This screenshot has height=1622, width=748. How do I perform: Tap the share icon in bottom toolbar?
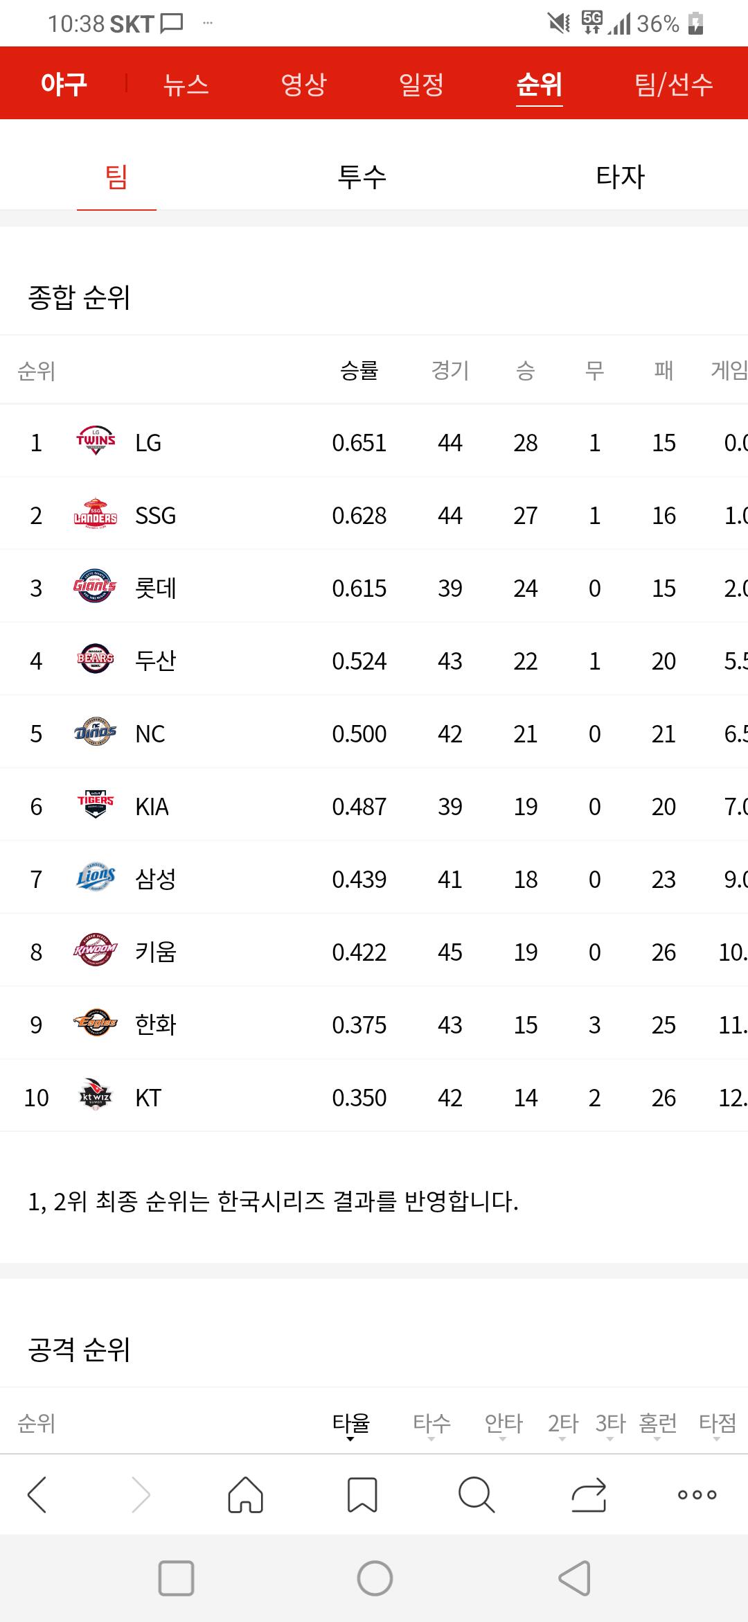tap(589, 1494)
